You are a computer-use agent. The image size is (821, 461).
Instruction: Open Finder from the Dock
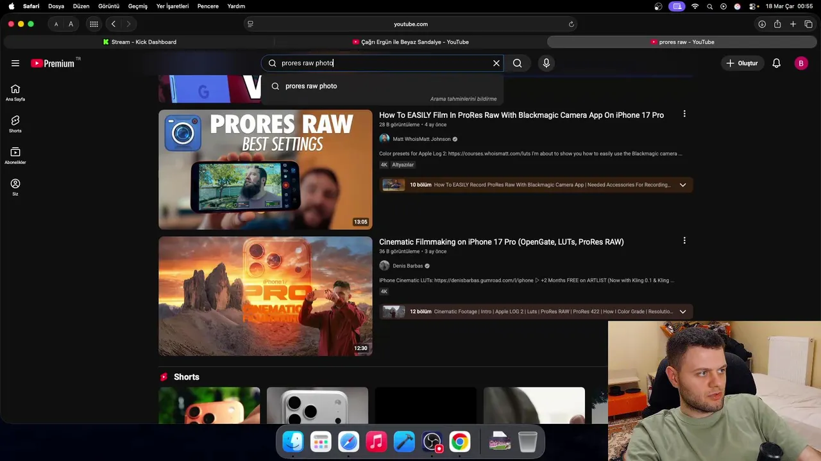[x=293, y=442]
